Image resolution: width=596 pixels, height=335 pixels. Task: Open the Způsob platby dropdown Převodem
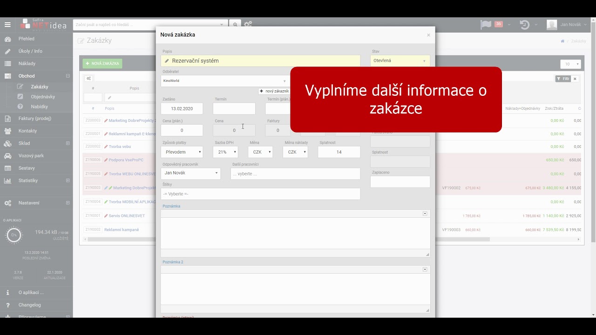coord(182,152)
